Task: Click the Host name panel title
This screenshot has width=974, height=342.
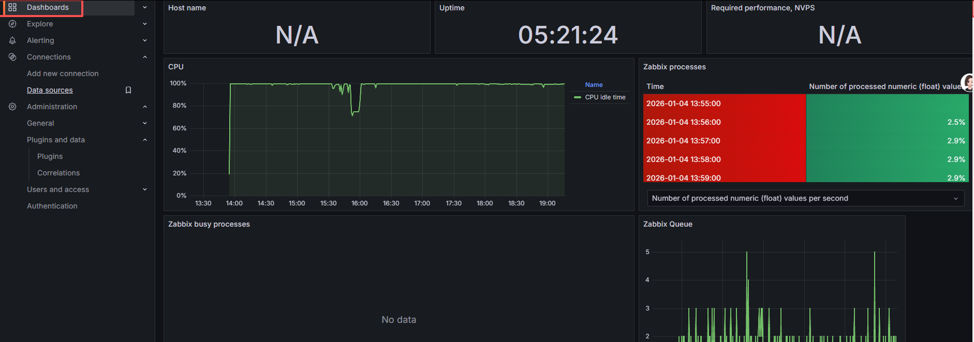Action: pyautogui.click(x=187, y=8)
